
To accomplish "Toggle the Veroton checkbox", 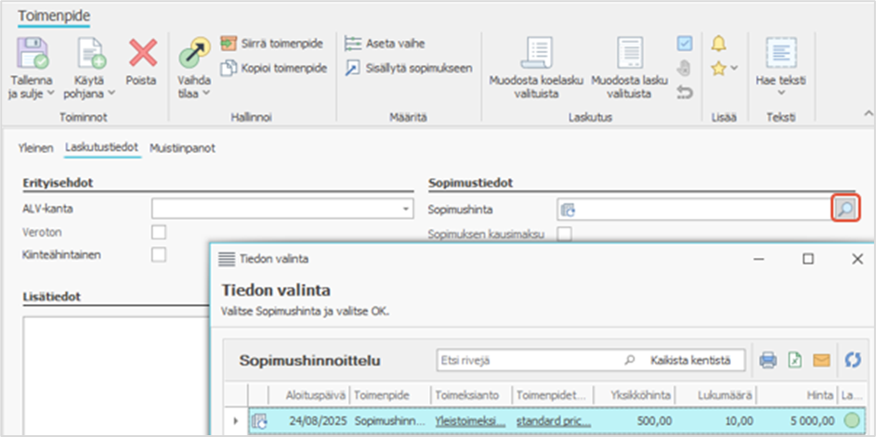I will [159, 232].
